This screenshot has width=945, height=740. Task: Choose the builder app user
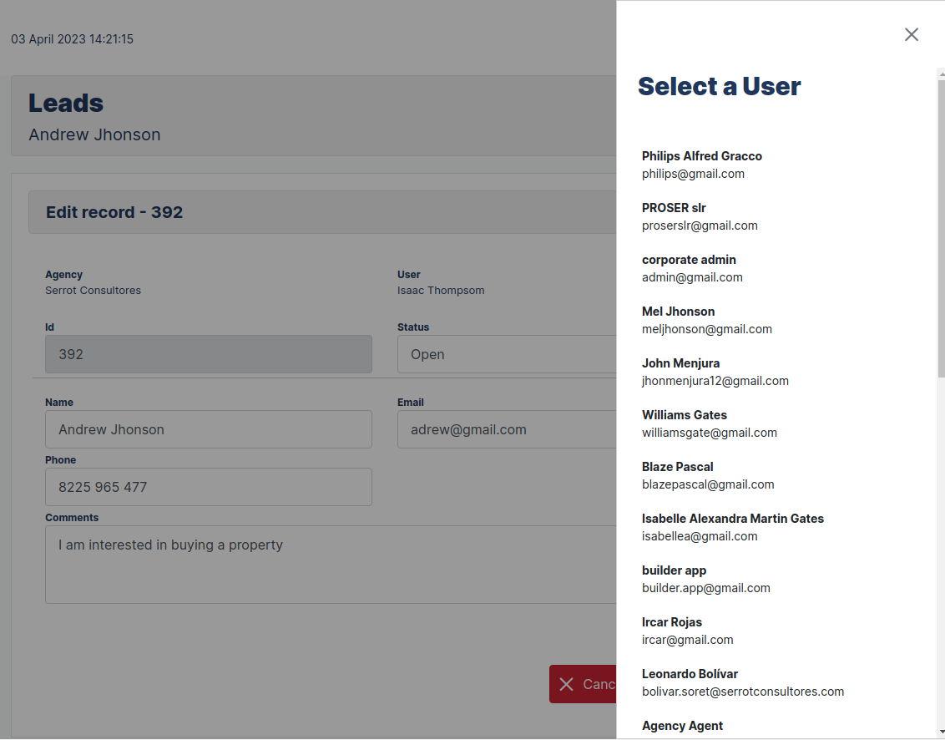point(705,579)
